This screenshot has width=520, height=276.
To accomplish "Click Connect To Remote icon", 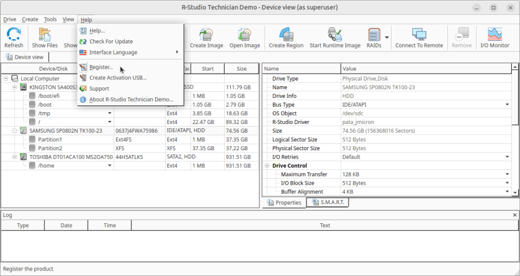I will click(x=419, y=34).
